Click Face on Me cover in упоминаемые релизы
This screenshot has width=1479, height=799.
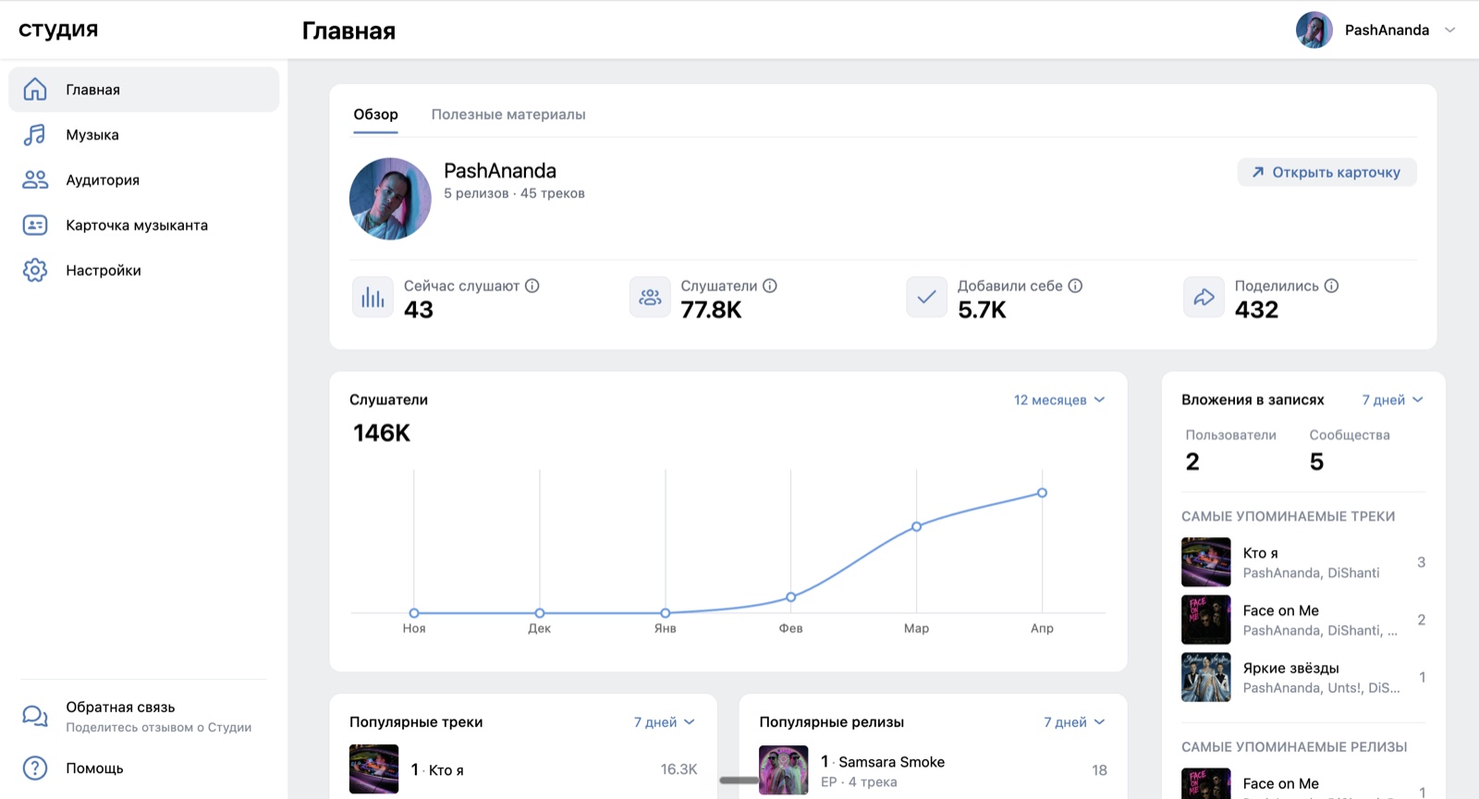tap(1206, 784)
